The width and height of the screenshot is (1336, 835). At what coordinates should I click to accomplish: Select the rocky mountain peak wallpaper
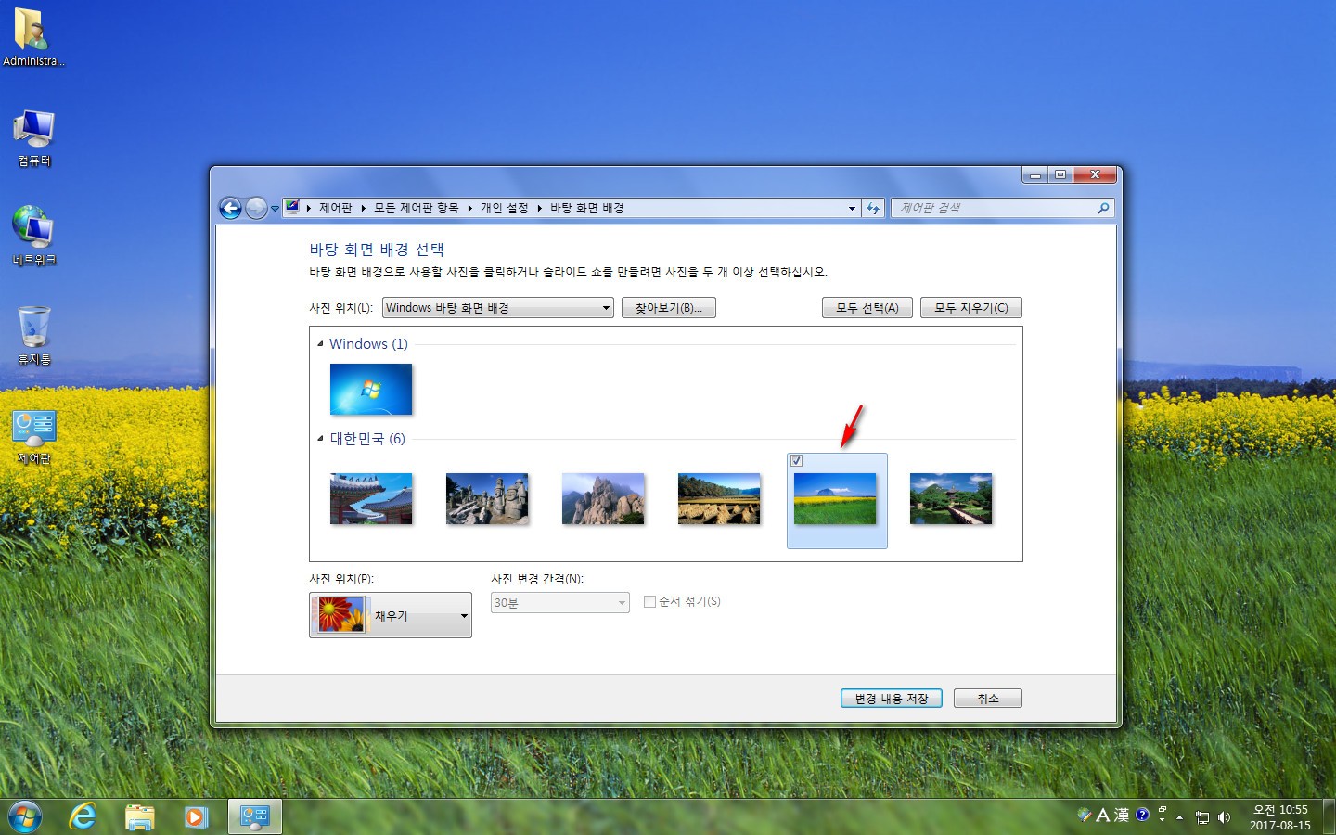603,498
